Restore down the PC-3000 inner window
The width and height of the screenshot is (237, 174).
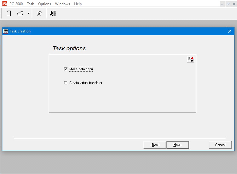pyautogui.click(x=228, y=4)
